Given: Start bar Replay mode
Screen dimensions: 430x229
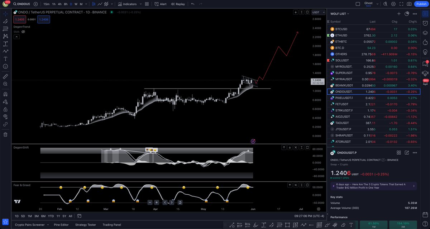Looking at the screenshot, I should coord(178,4).
